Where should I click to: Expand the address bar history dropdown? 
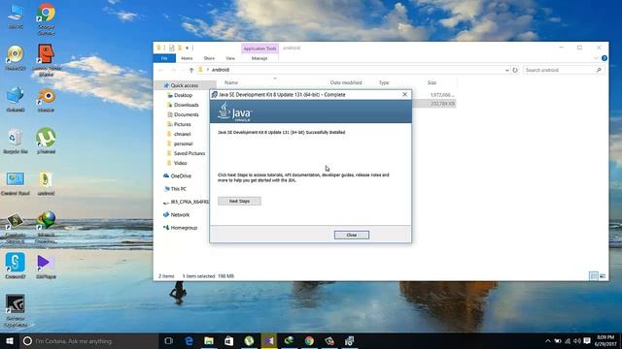[x=507, y=70]
